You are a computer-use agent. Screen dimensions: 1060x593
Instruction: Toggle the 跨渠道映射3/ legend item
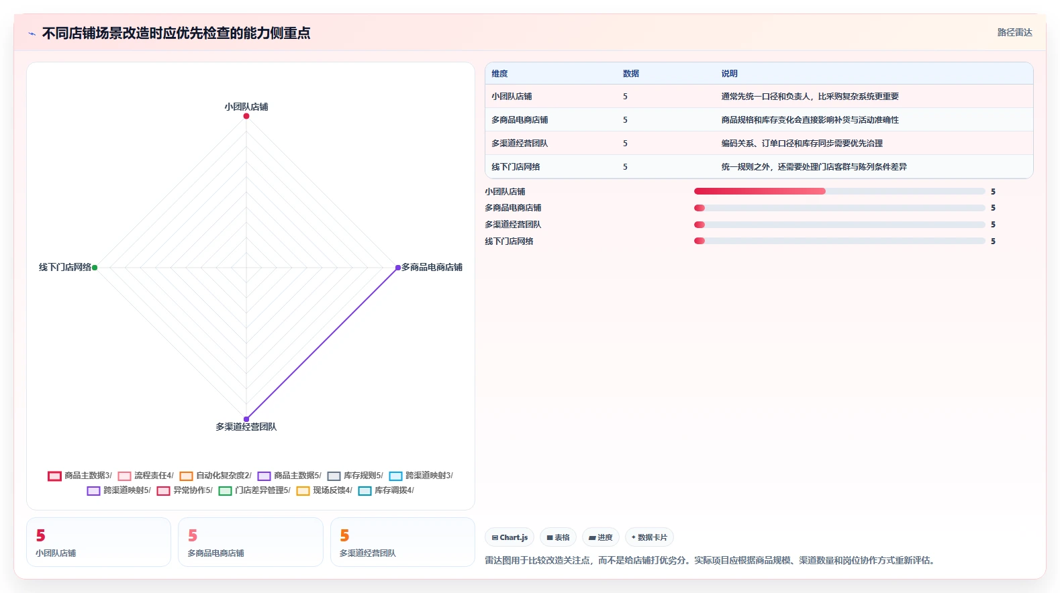point(421,476)
